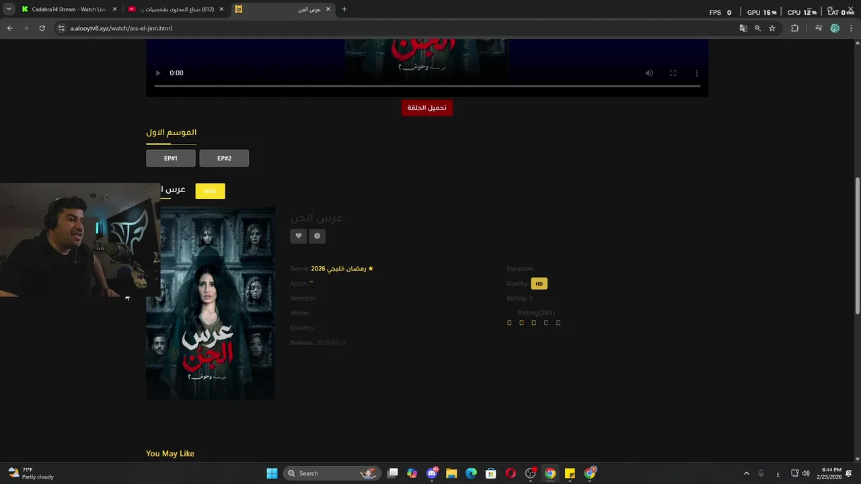Open a new browser tab

click(x=344, y=9)
